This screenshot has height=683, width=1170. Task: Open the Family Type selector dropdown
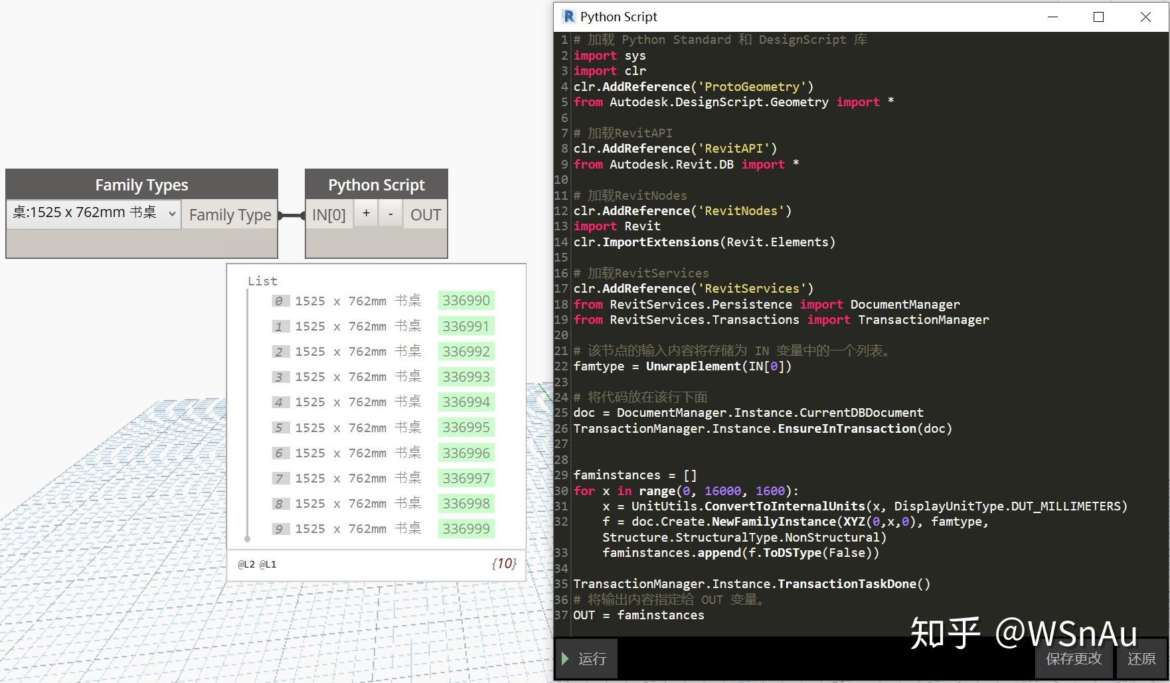click(x=171, y=214)
